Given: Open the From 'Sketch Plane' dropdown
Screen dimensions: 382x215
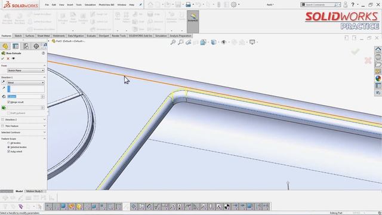Looking at the screenshot, I should coord(26,70).
